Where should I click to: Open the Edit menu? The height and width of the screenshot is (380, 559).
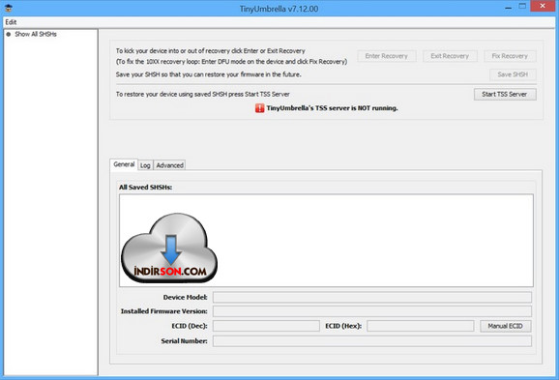11,22
